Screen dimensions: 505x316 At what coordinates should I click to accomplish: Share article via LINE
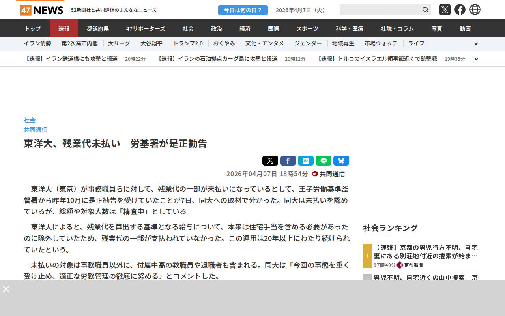(324, 161)
